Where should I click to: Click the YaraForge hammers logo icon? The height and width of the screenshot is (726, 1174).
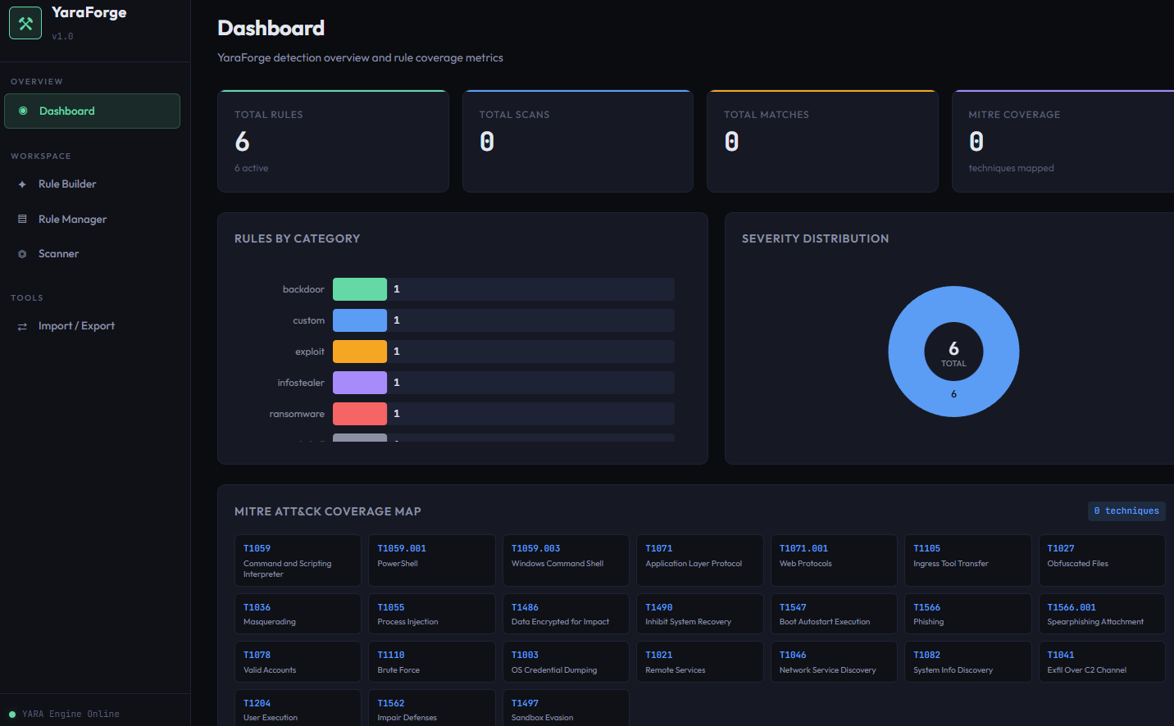(25, 22)
